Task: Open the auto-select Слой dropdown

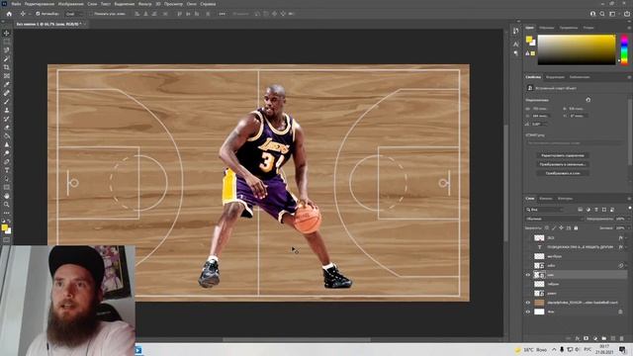Action: 73,14
